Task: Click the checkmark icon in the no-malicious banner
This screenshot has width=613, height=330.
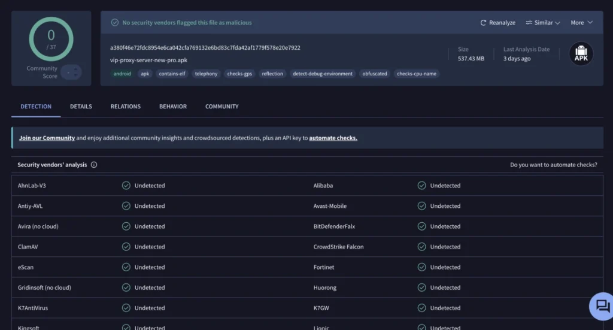Action: (x=114, y=23)
